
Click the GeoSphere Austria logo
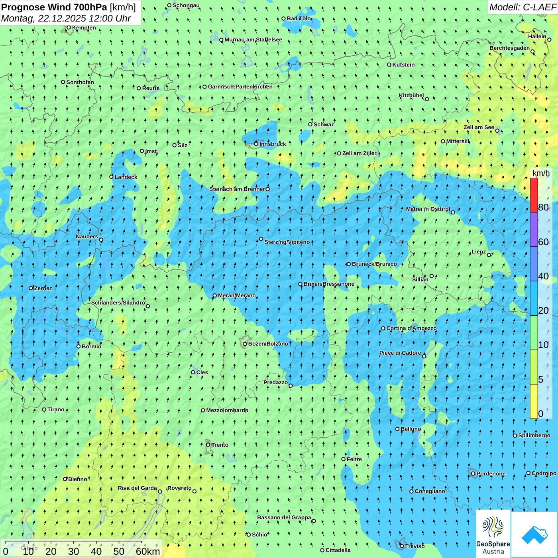coord(493,534)
